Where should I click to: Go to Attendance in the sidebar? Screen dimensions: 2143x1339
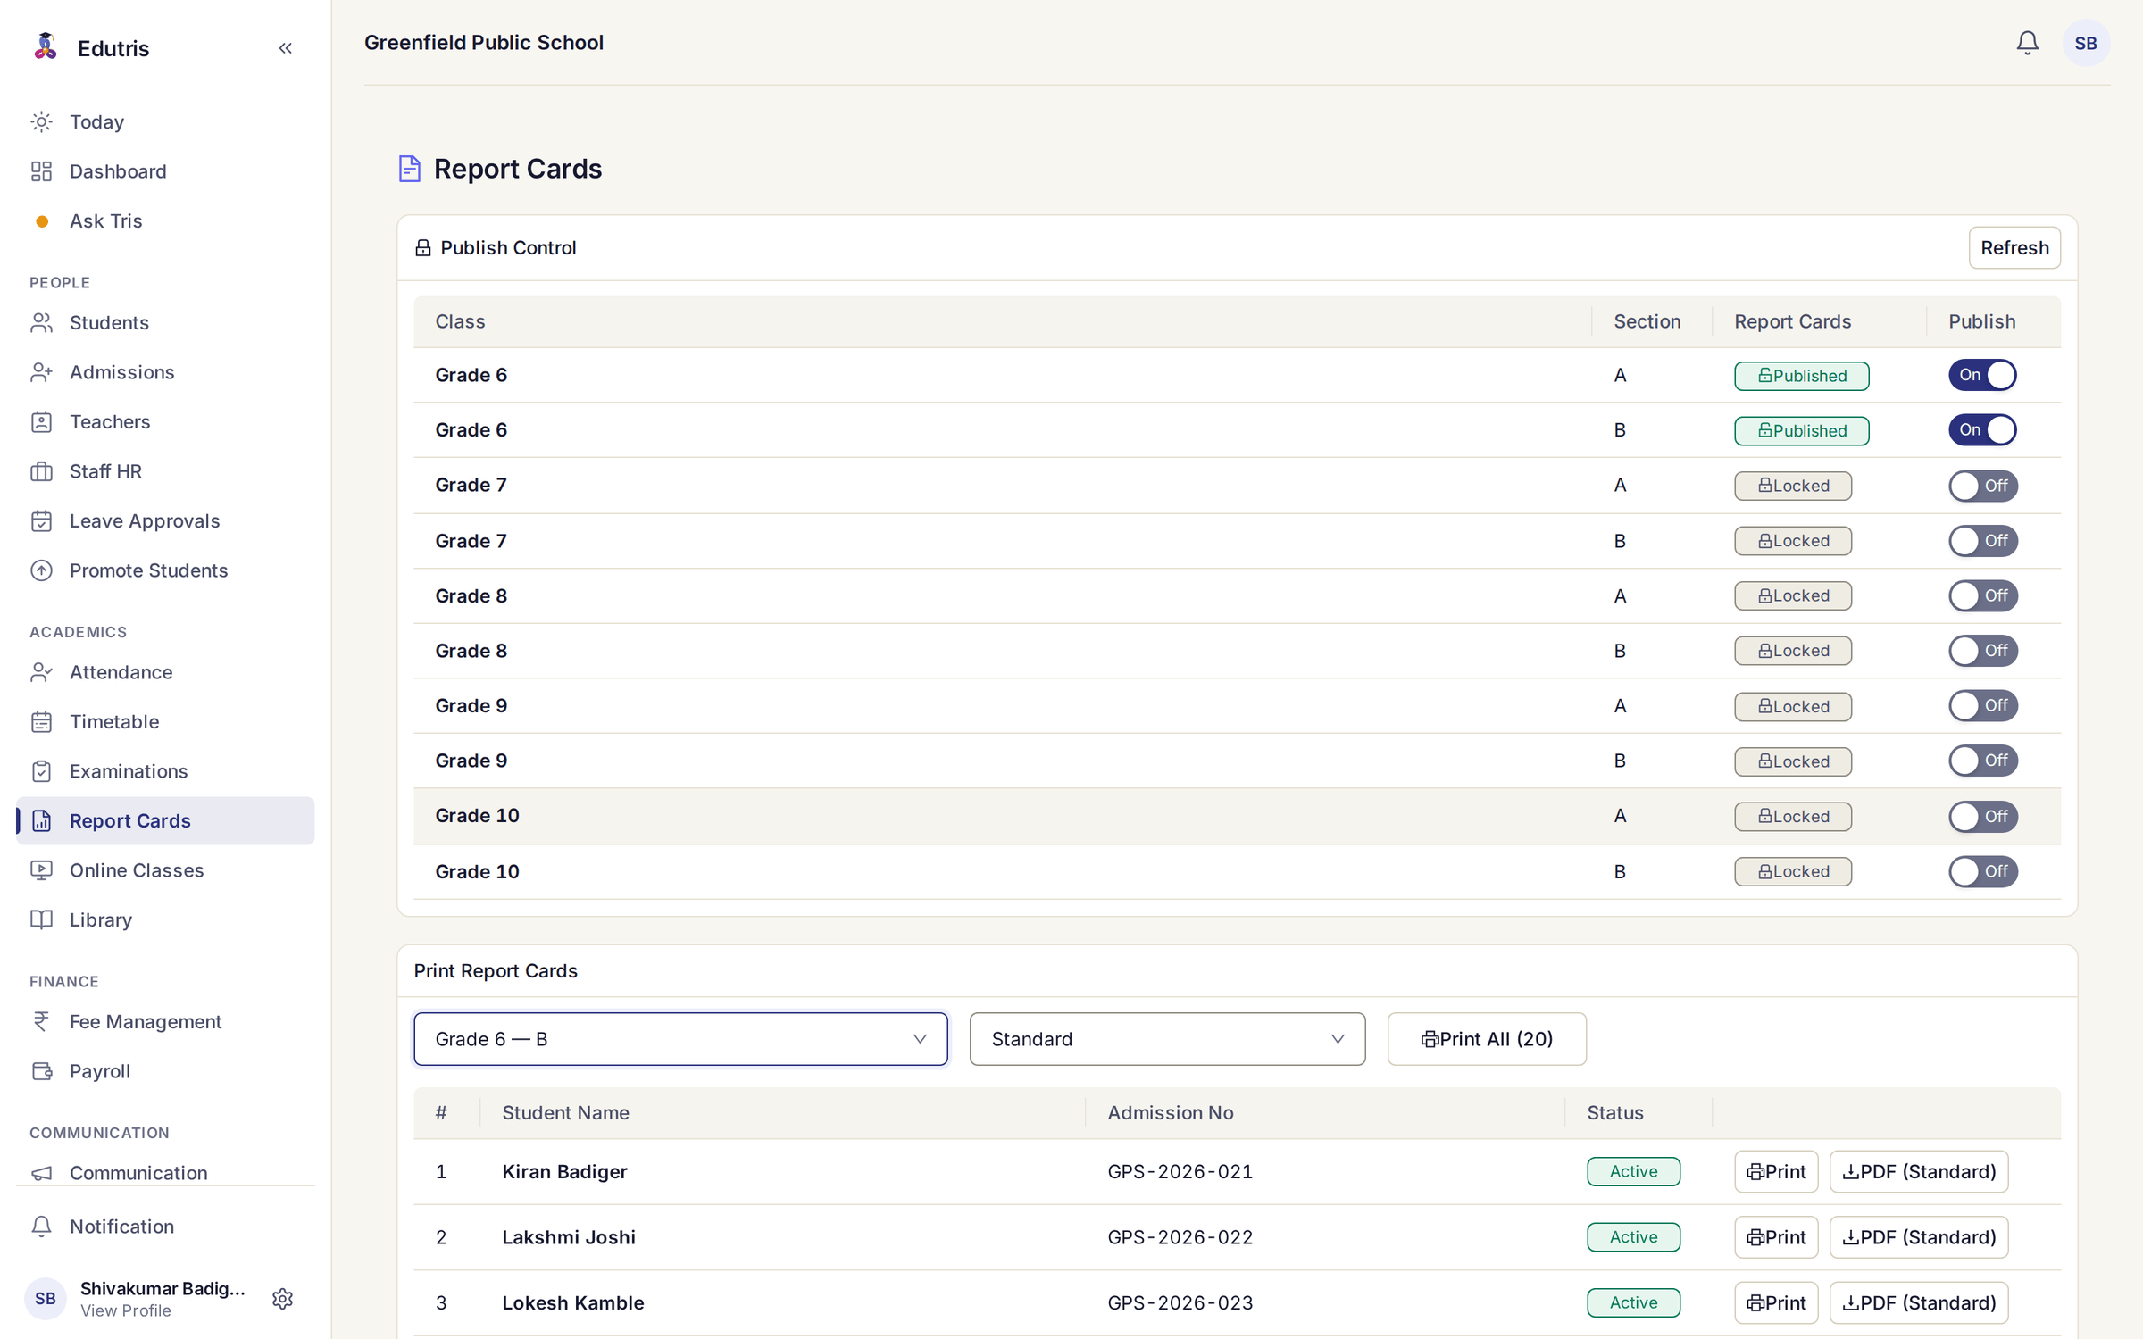point(165,672)
